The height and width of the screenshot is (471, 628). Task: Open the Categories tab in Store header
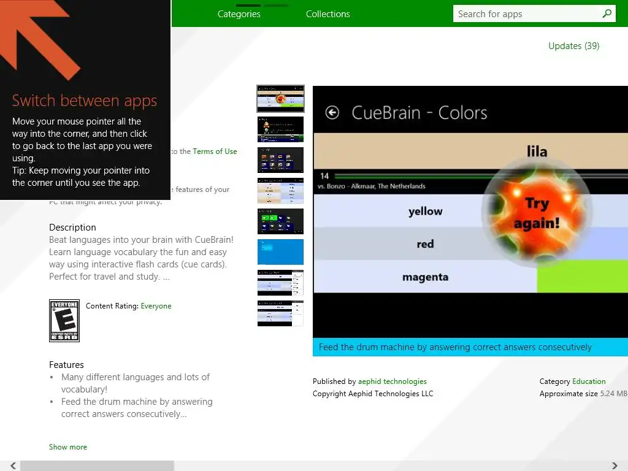coord(239,14)
